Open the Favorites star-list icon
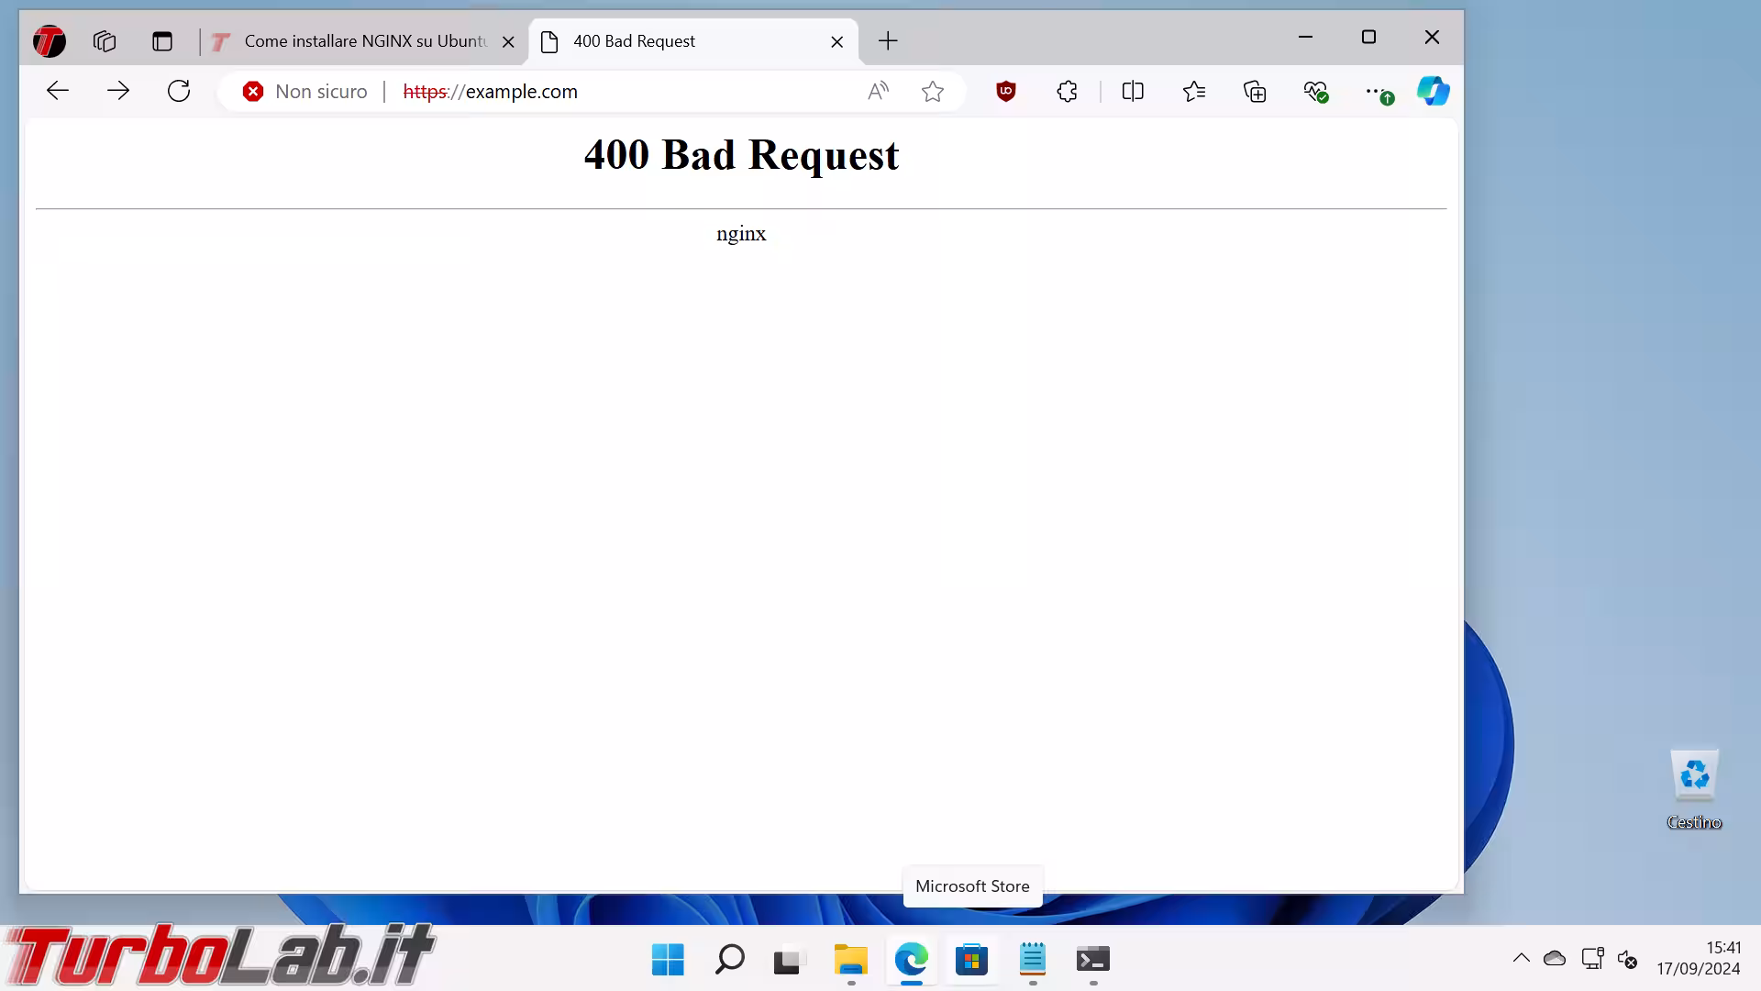Image resolution: width=1761 pixels, height=991 pixels. [1193, 91]
